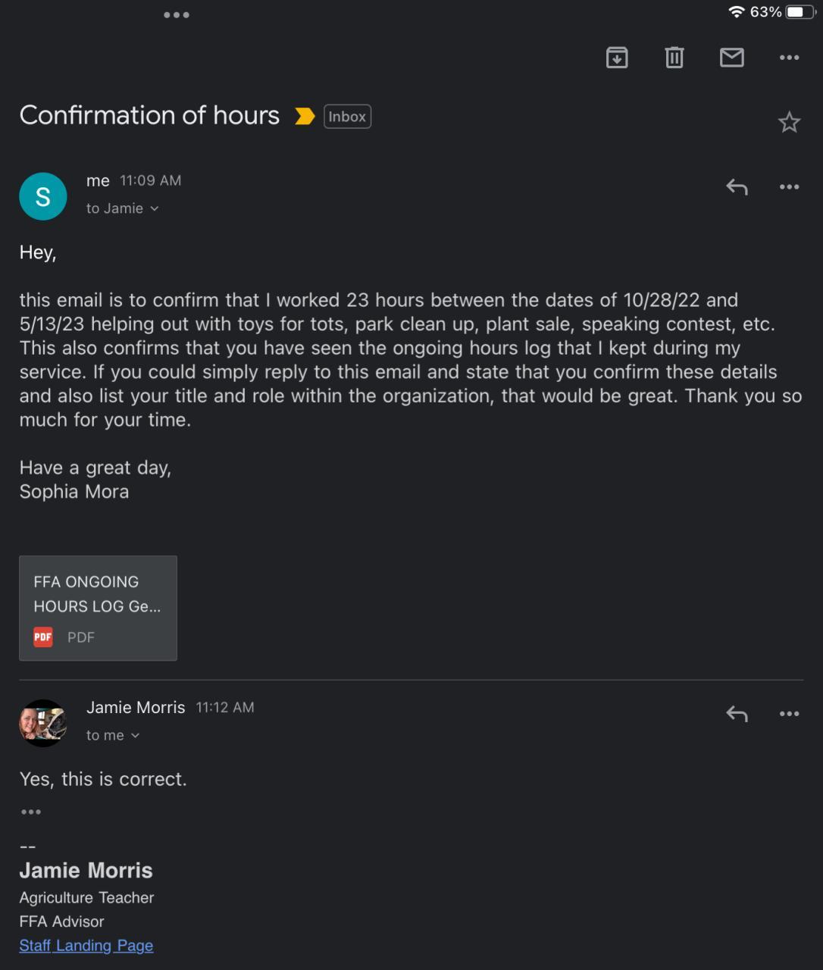Open the FFA ONGOING HOURS LOG PDF attachment
Screen dimensions: 823x970
[98, 608]
